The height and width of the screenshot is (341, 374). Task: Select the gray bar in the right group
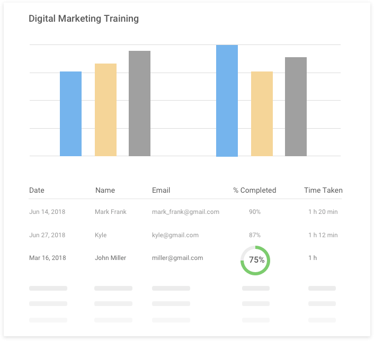[296, 106]
